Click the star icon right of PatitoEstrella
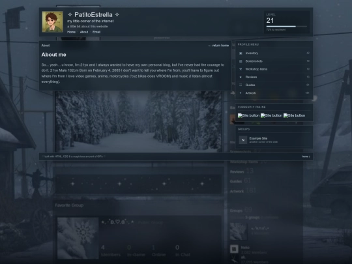This screenshot has height=264, width=352. 117,14
